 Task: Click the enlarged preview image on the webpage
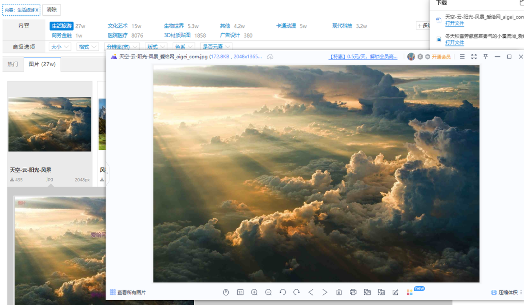click(x=60, y=251)
